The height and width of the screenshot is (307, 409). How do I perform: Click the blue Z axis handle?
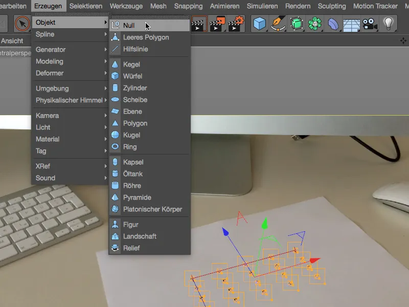pos(225,232)
